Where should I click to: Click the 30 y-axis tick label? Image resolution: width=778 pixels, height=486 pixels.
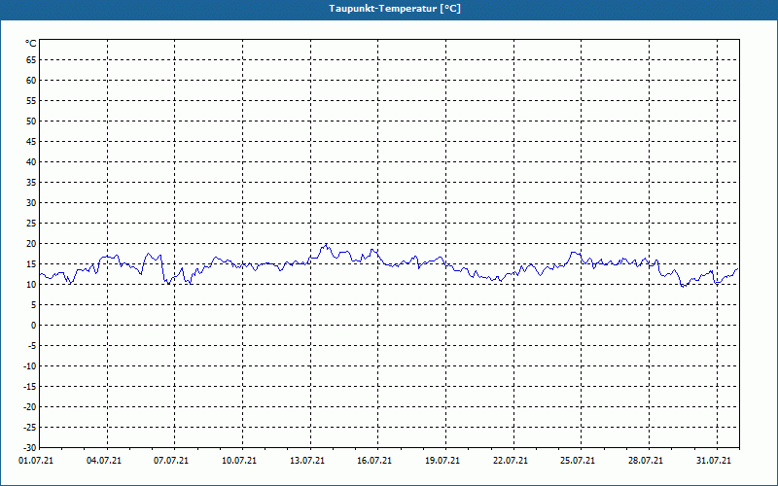(x=31, y=202)
